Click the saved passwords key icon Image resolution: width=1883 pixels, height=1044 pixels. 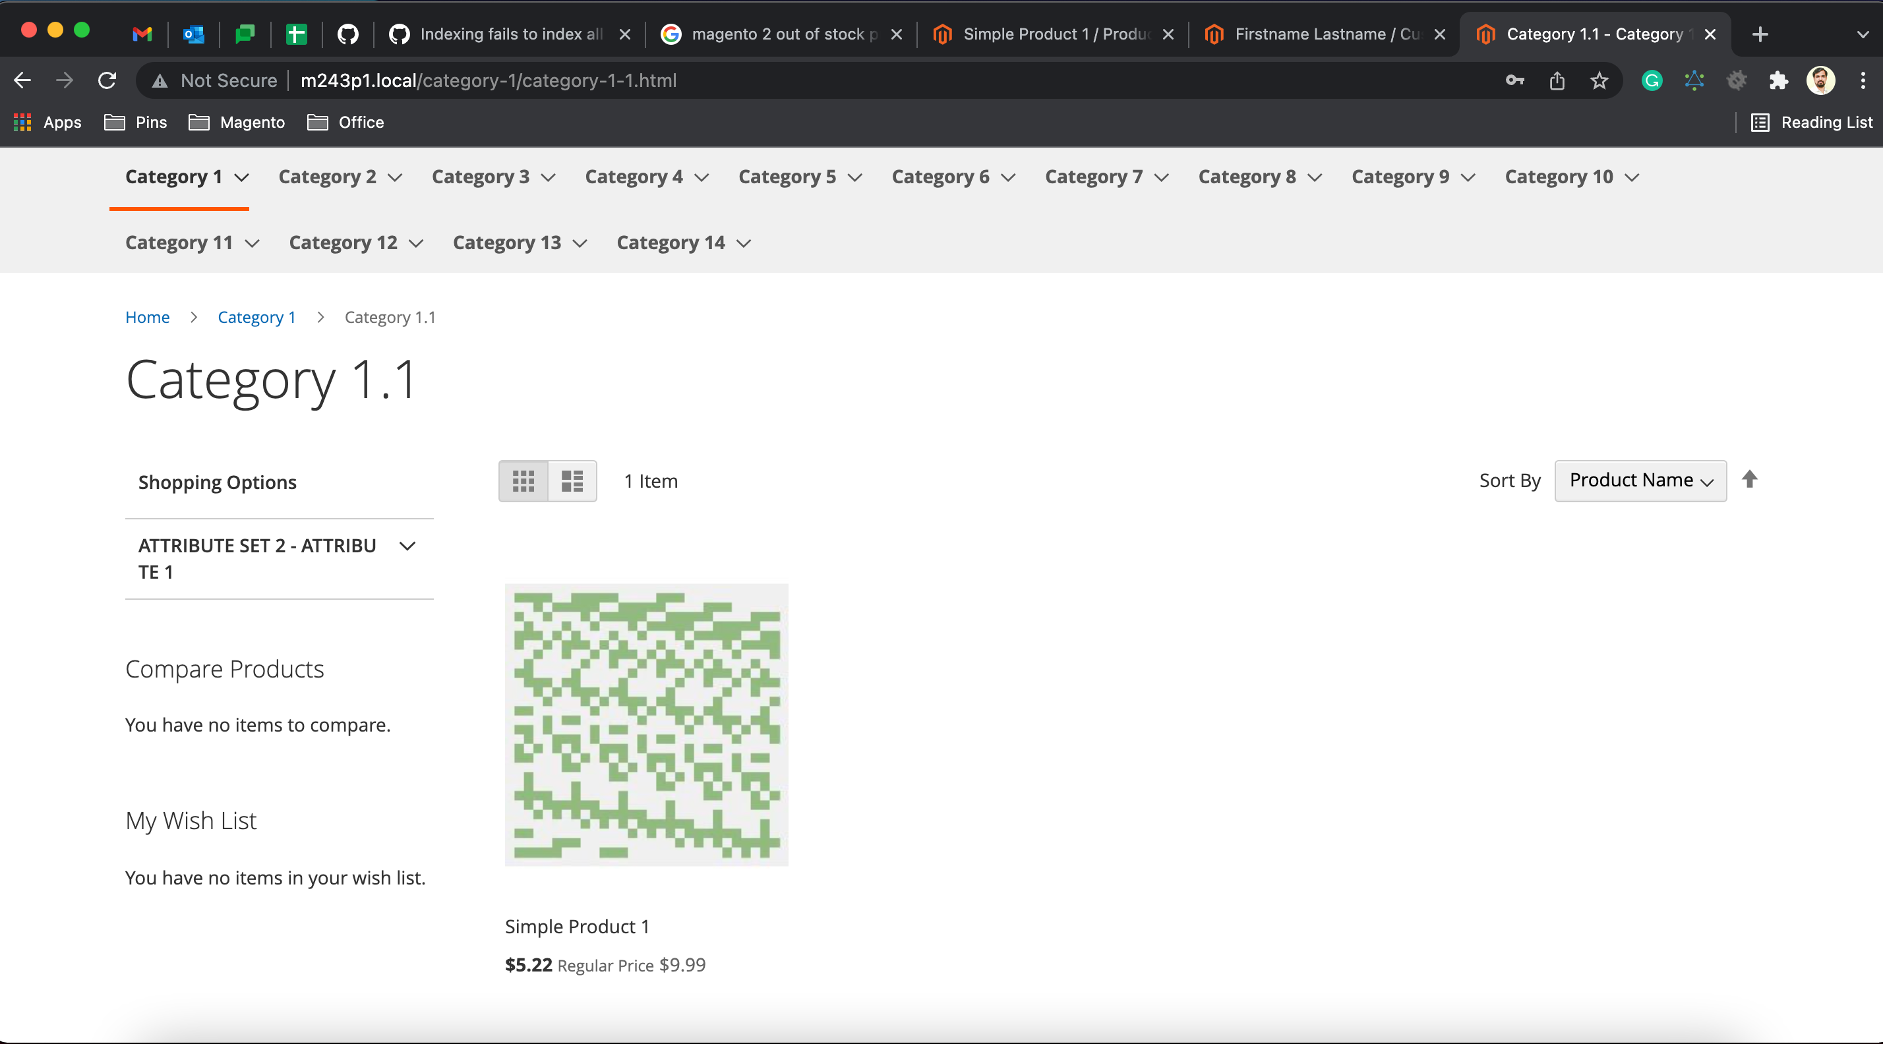coord(1514,80)
